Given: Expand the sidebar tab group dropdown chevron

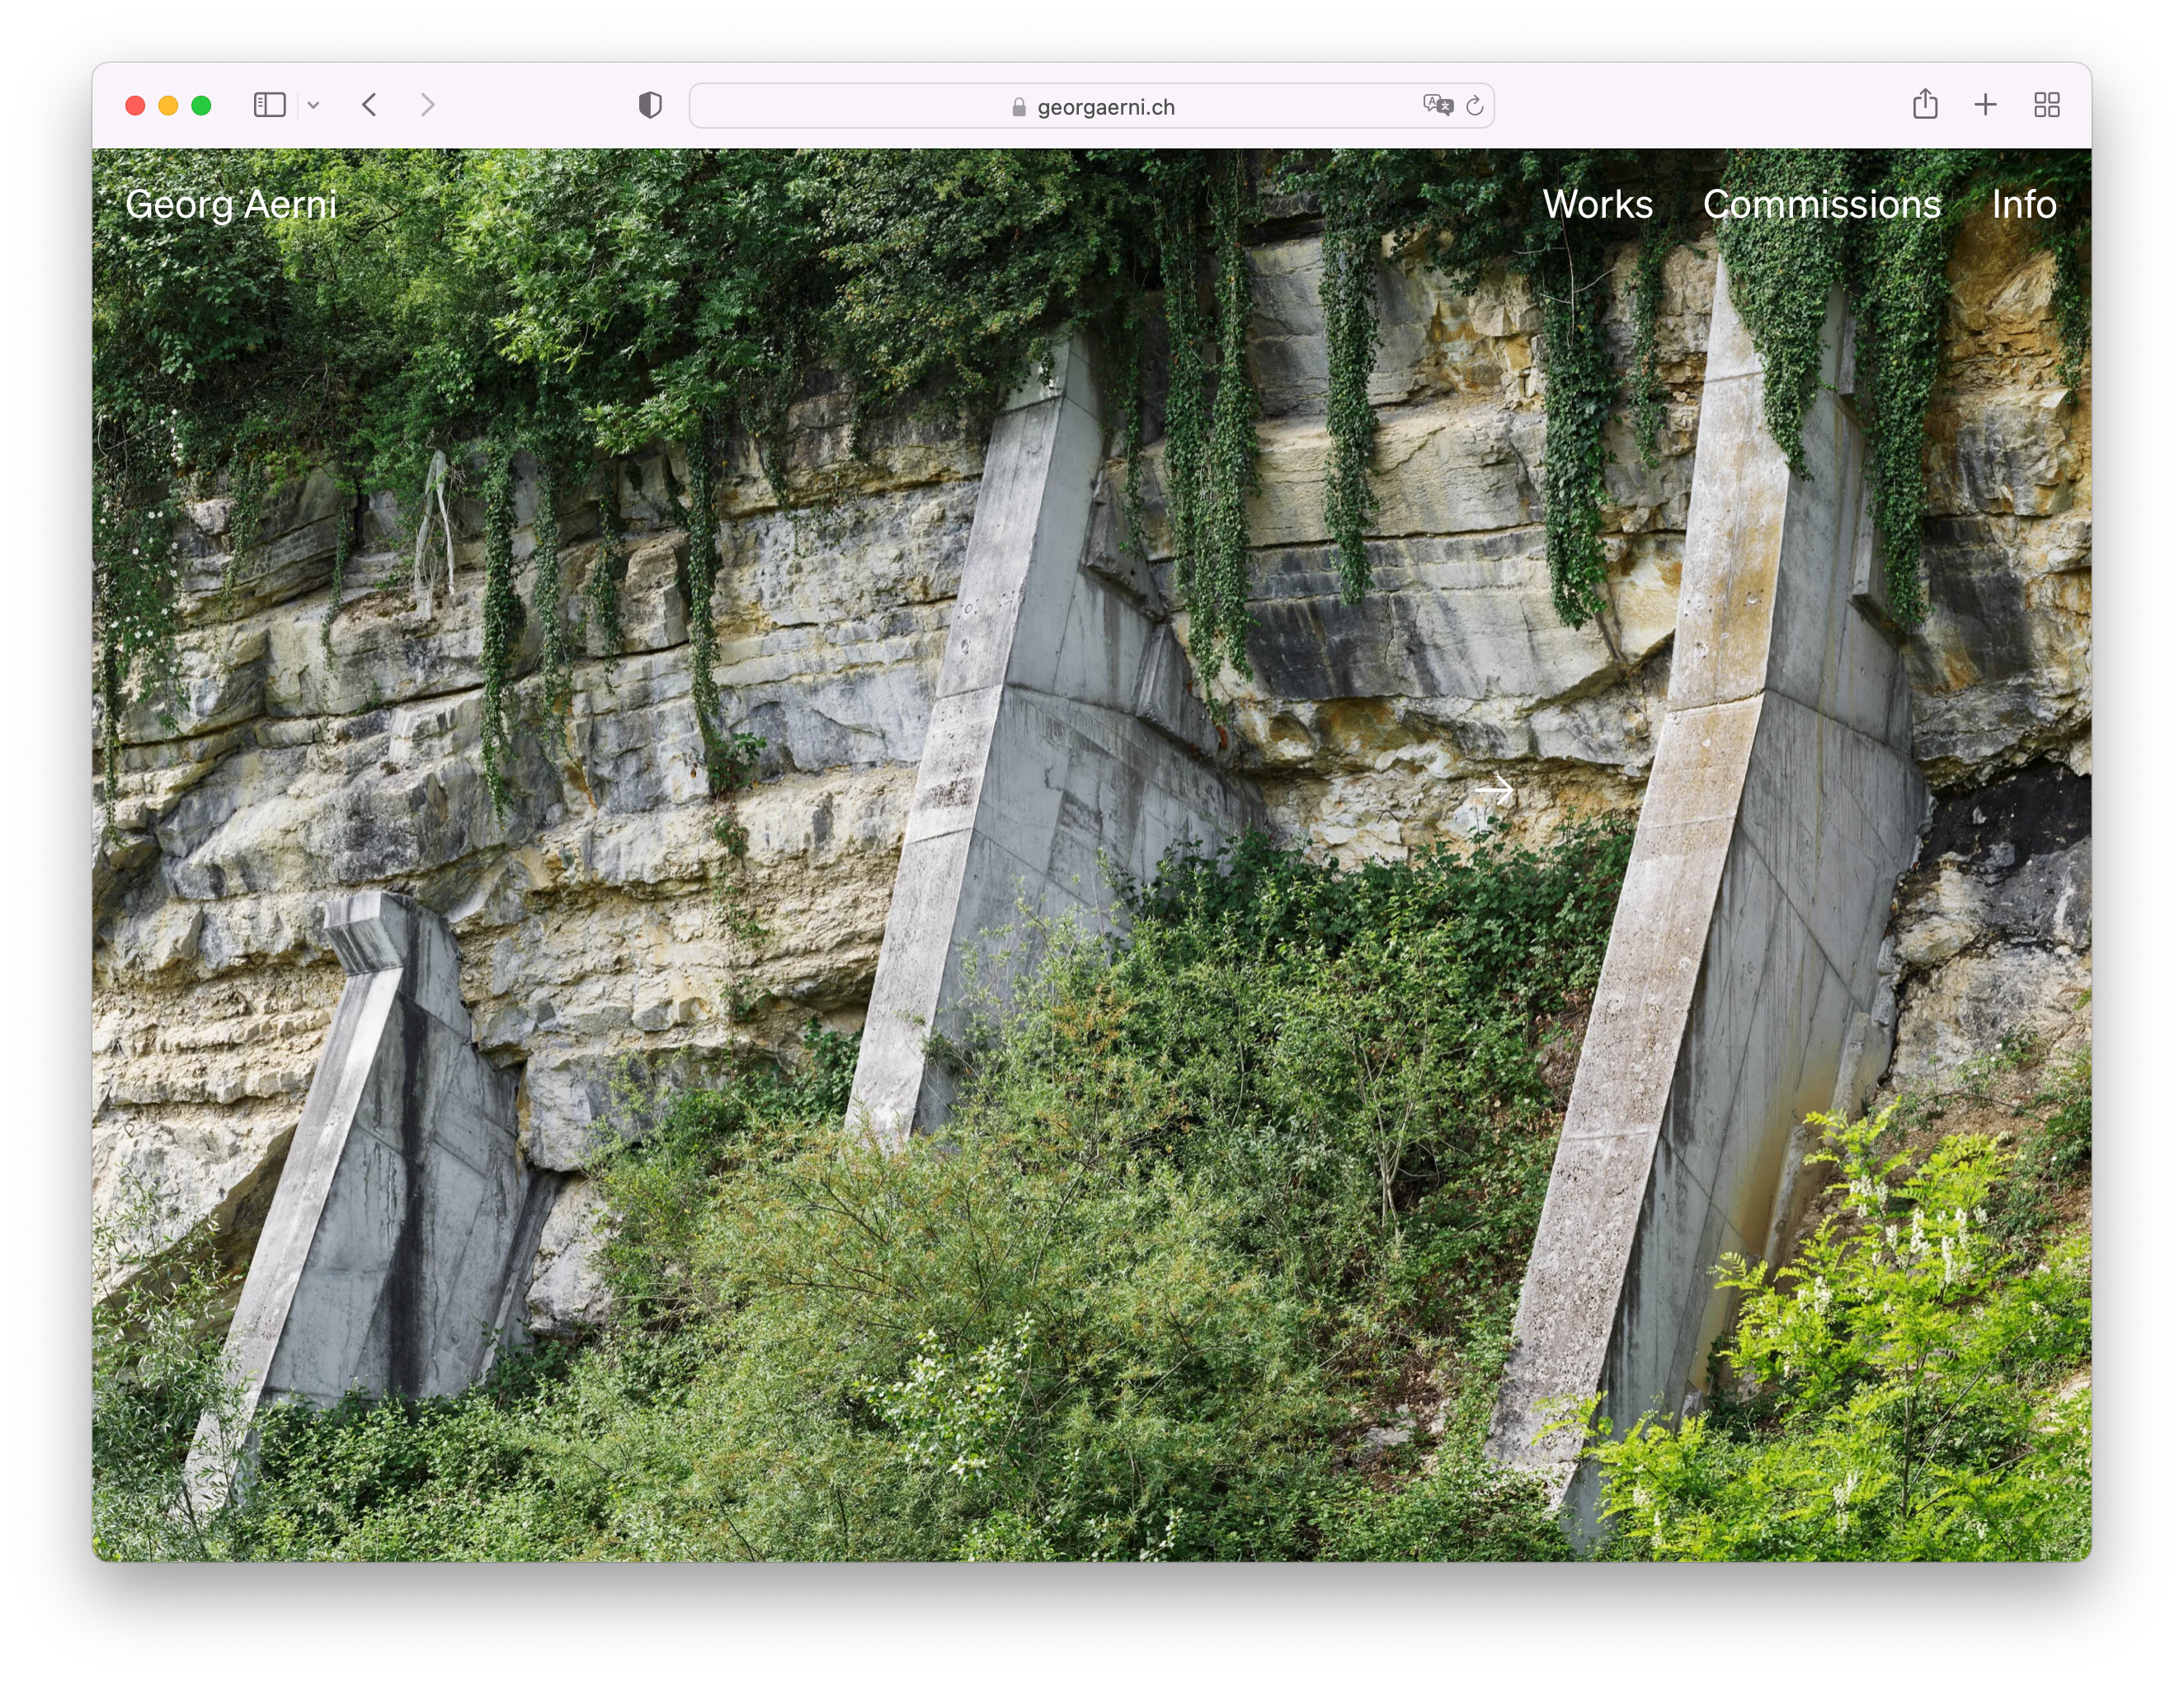Looking at the screenshot, I should 313,105.
